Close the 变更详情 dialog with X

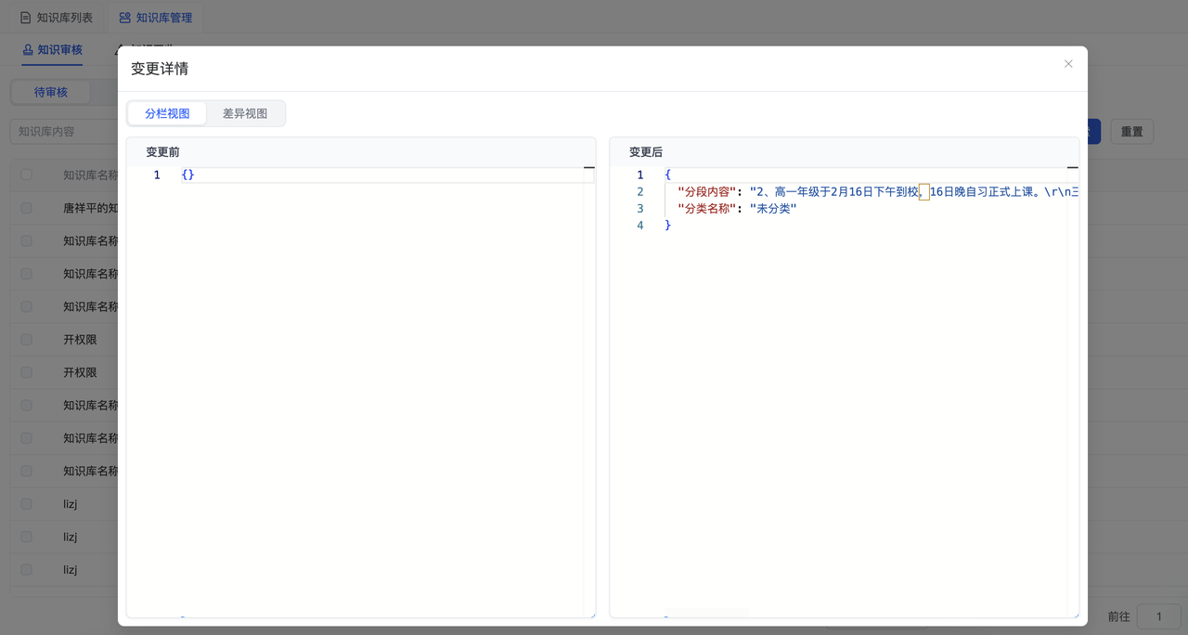[1068, 64]
